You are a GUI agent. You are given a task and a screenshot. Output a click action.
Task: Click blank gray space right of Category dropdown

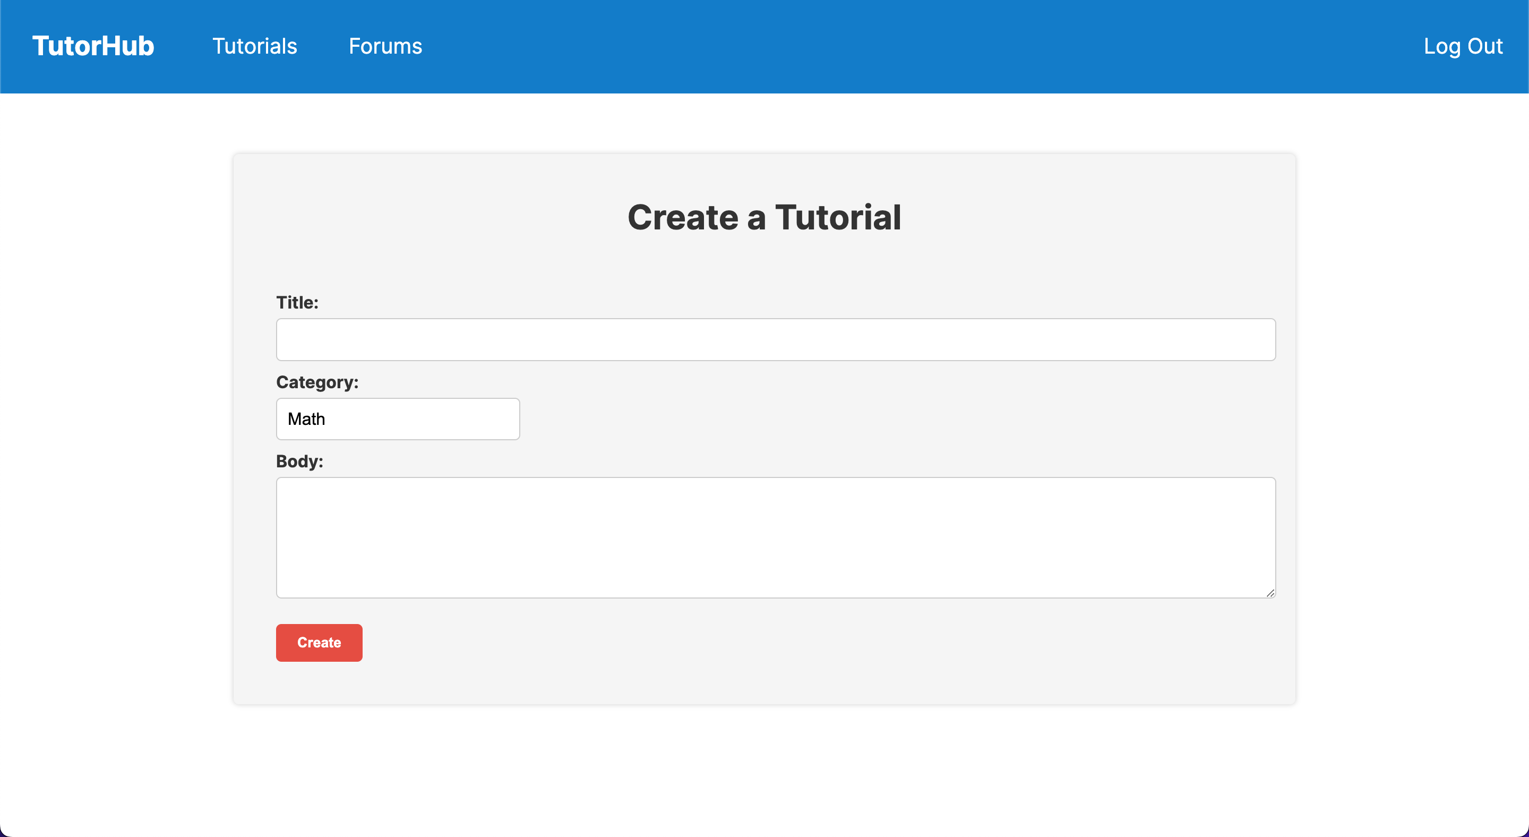[890, 419]
